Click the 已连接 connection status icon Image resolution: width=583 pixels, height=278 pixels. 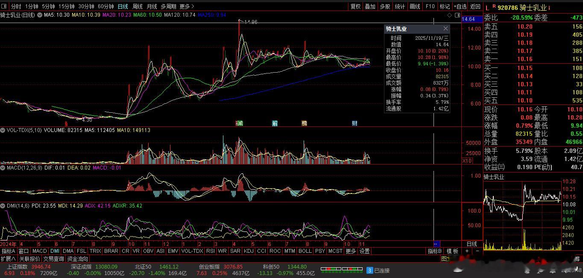click(x=370, y=270)
